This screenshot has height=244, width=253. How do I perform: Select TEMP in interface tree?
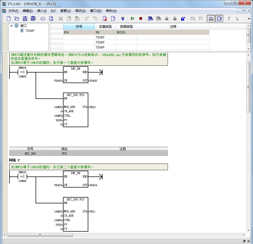point(30,31)
